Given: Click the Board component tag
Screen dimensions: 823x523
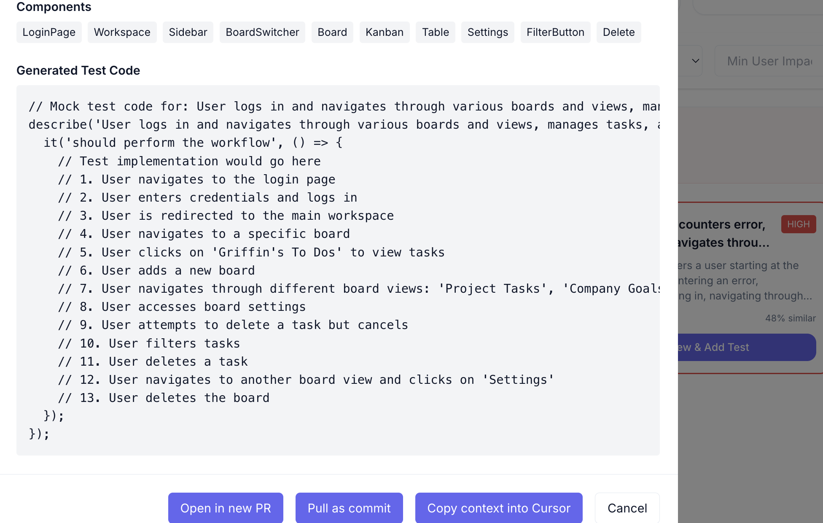Looking at the screenshot, I should pos(332,32).
